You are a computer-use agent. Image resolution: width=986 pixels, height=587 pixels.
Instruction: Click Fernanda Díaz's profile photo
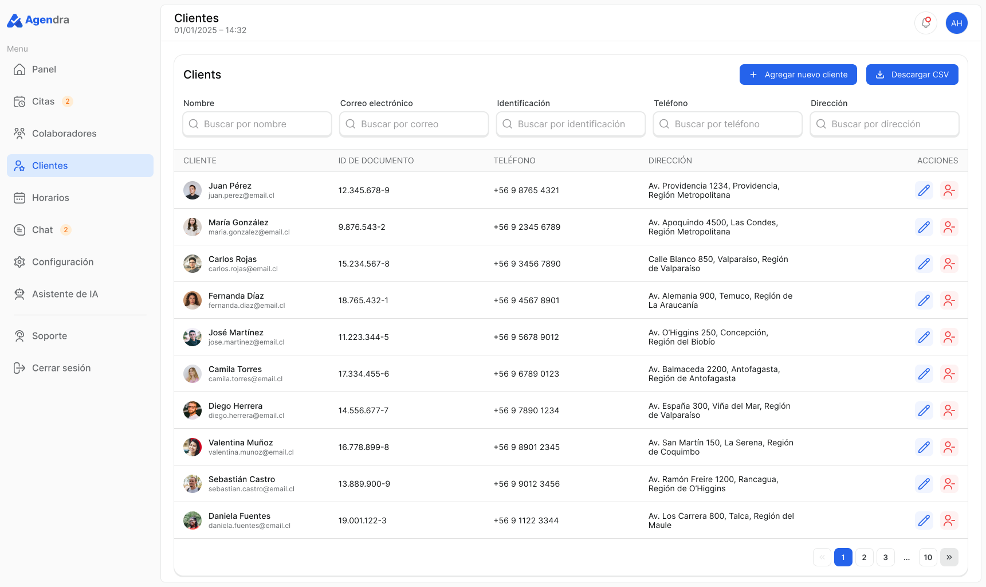[x=193, y=300]
